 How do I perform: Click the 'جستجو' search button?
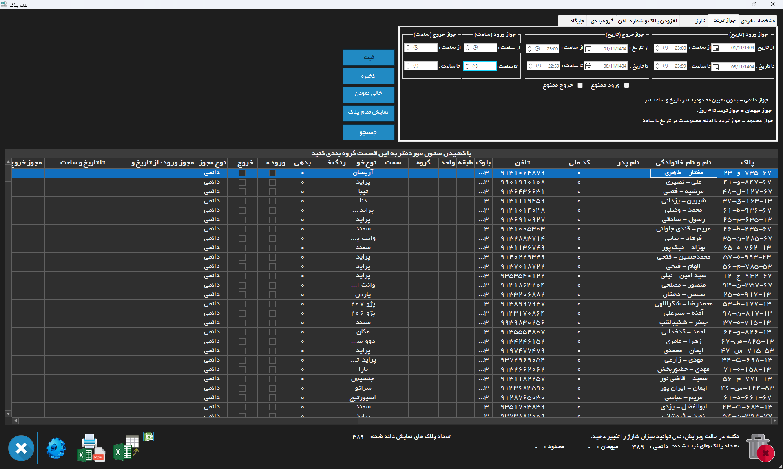[368, 132]
